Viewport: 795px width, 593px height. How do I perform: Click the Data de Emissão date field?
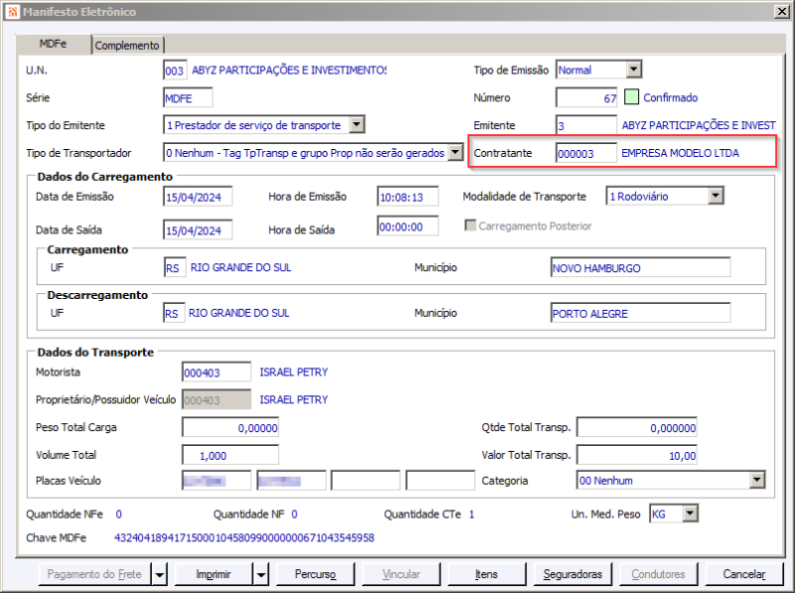coord(200,196)
